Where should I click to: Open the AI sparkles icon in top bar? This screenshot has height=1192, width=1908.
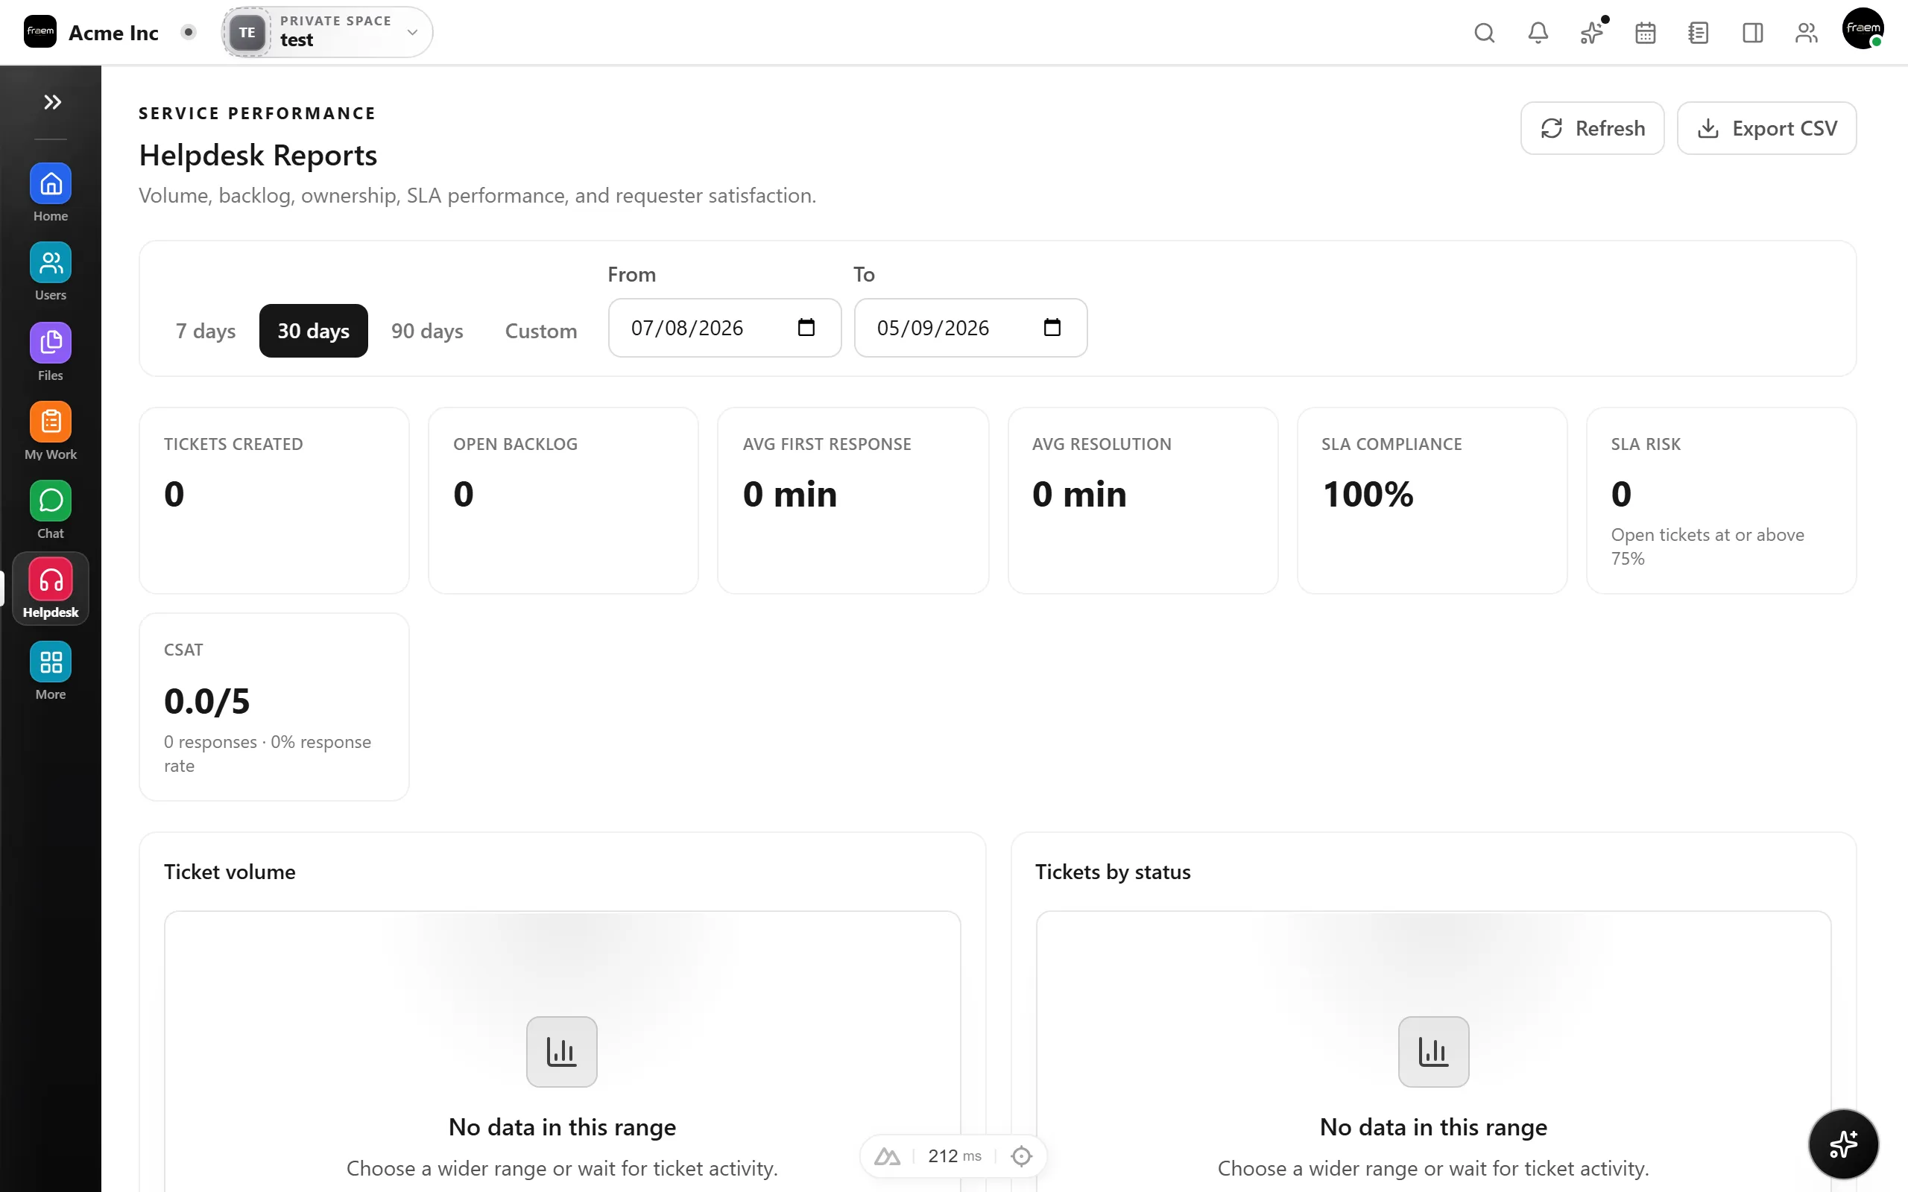(x=1591, y=33)
